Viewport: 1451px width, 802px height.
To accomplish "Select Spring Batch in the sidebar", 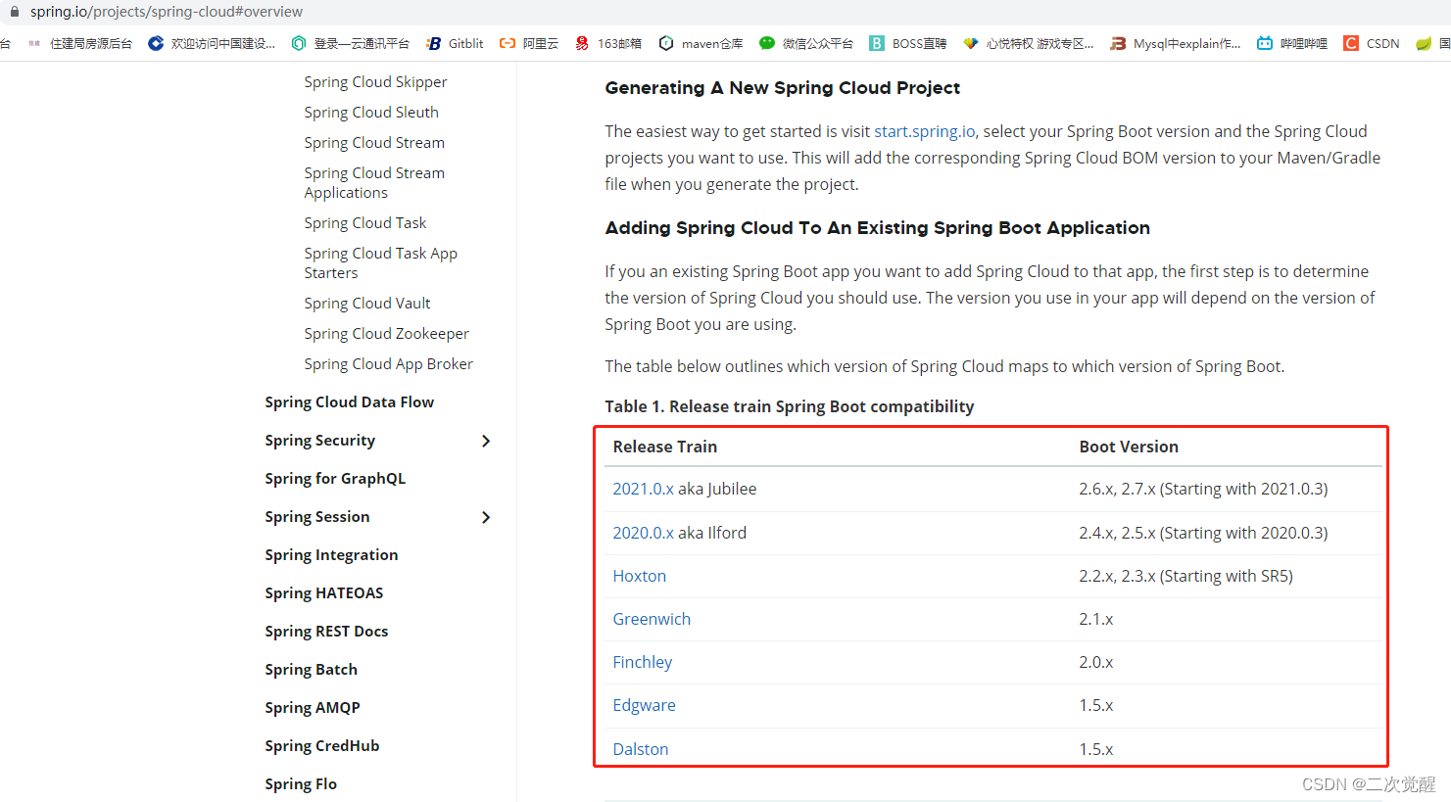I will coord(311,669).
